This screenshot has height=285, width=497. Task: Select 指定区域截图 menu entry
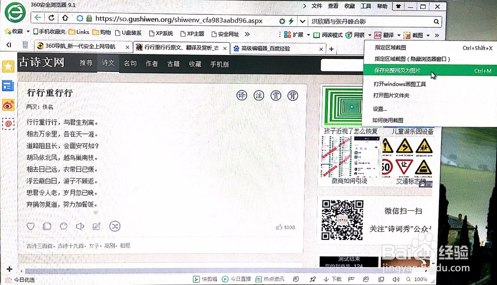[430, 48]
